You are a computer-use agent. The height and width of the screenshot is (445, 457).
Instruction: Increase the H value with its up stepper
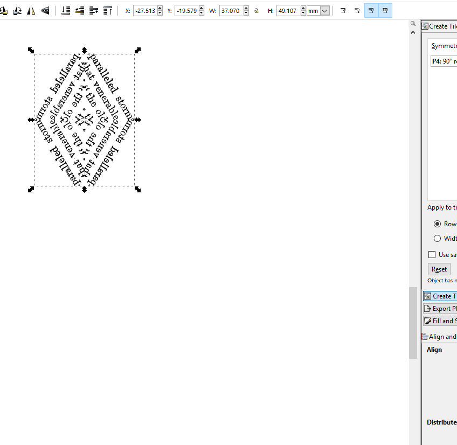click(x=303, y=8)
